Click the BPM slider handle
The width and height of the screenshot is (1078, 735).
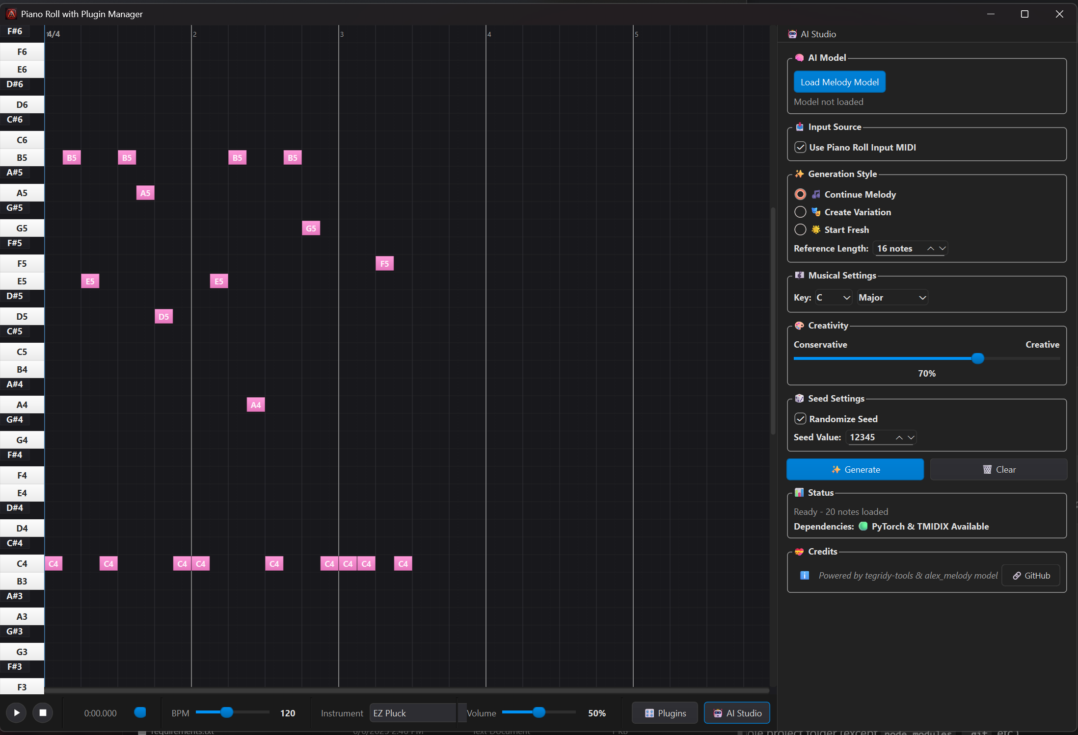click(x=226, y=712)
